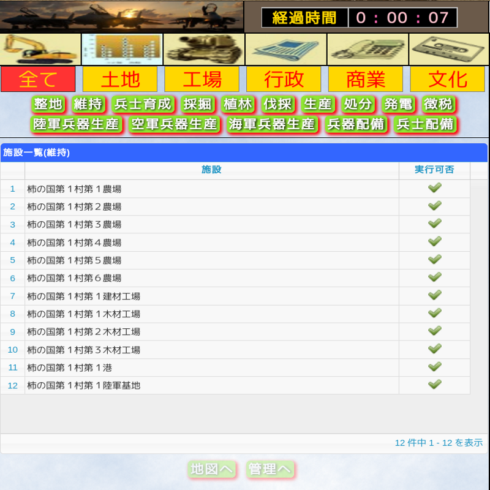This screenshot has height=490, width=490.
Task: Click the excavator icon in top bar
Action: coord(40,49)
